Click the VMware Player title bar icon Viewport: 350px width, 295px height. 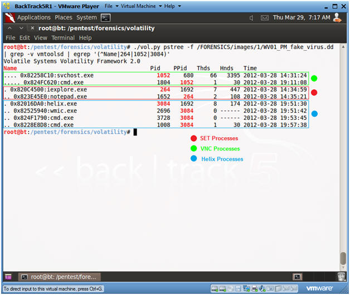[7, 6]
